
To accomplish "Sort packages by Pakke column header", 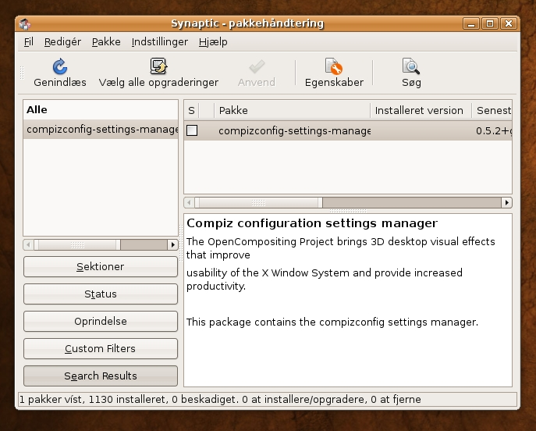I will point(290,110).
